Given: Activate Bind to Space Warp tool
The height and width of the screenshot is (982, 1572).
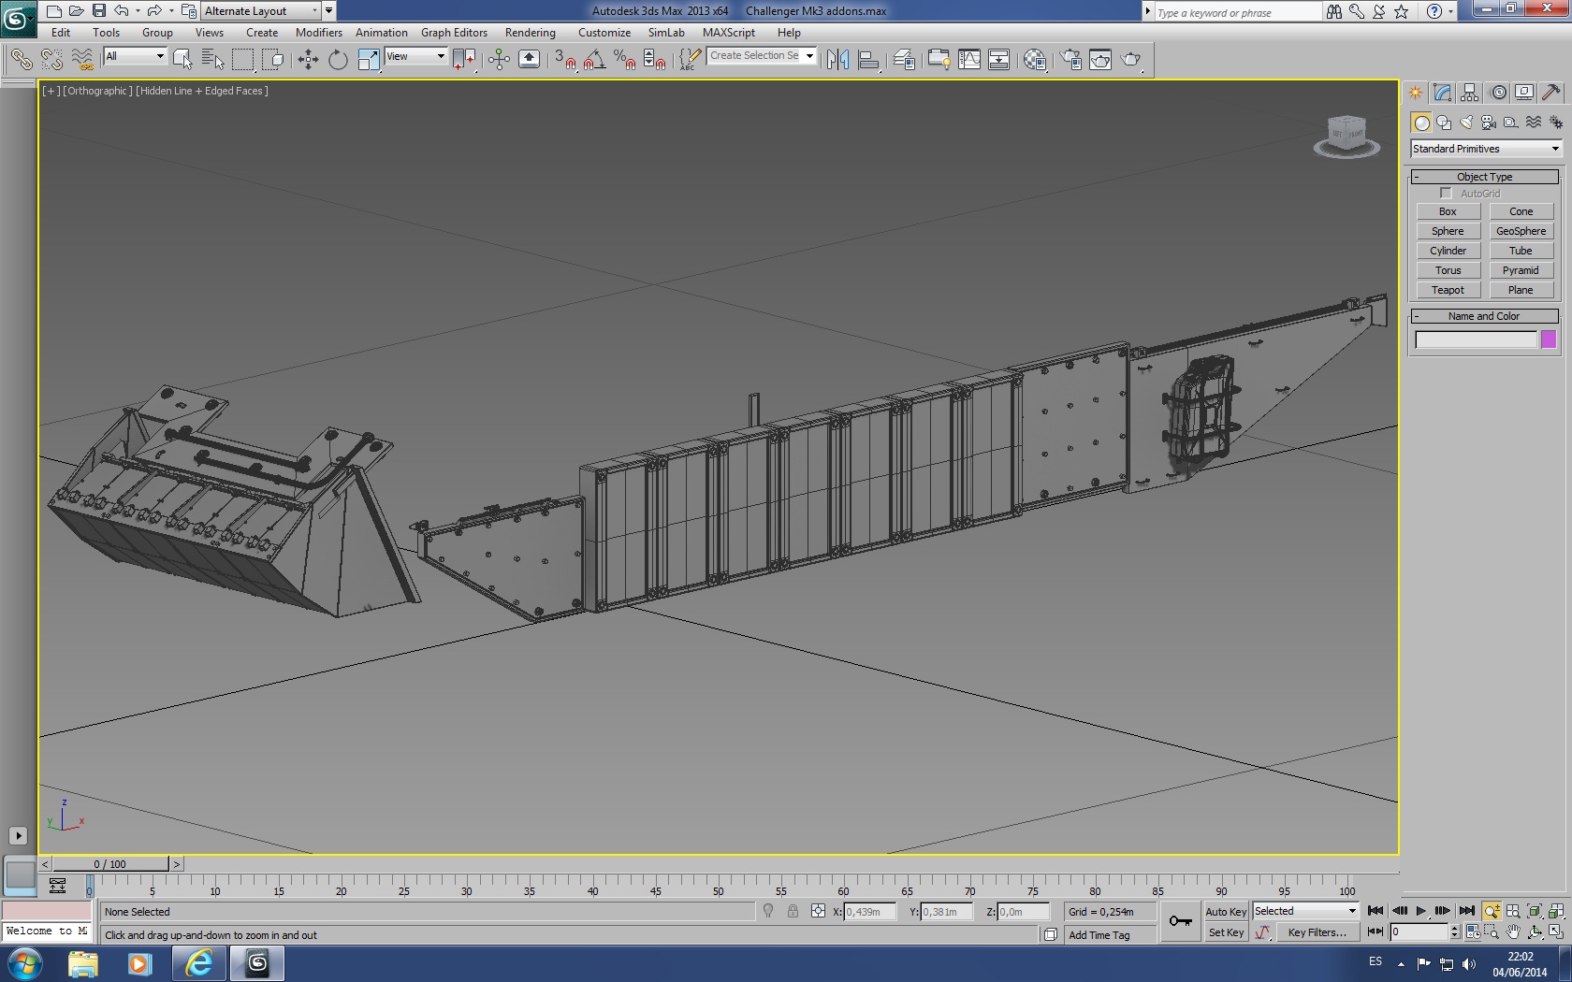Looking at the screenshot, I should [82, 60].
